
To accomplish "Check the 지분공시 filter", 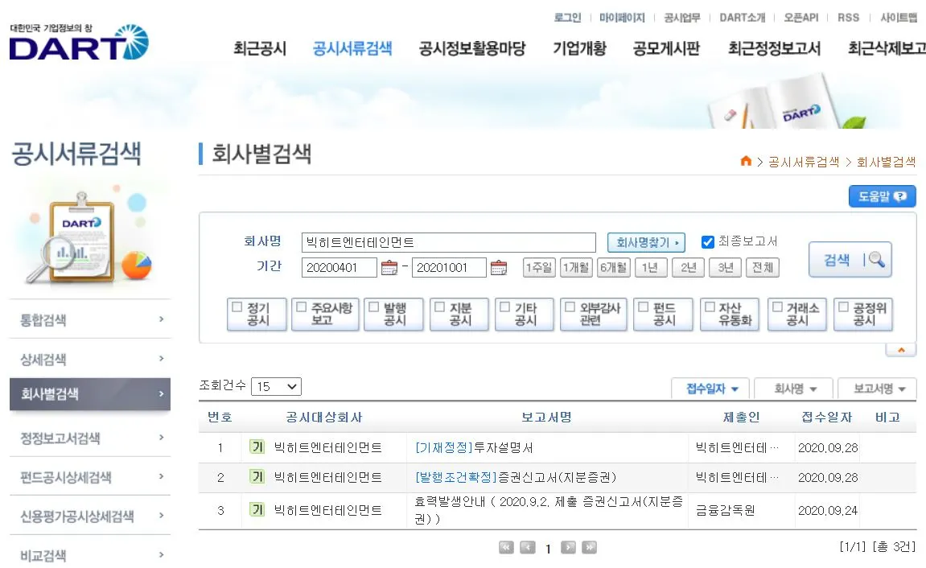I will click(440, 307).
